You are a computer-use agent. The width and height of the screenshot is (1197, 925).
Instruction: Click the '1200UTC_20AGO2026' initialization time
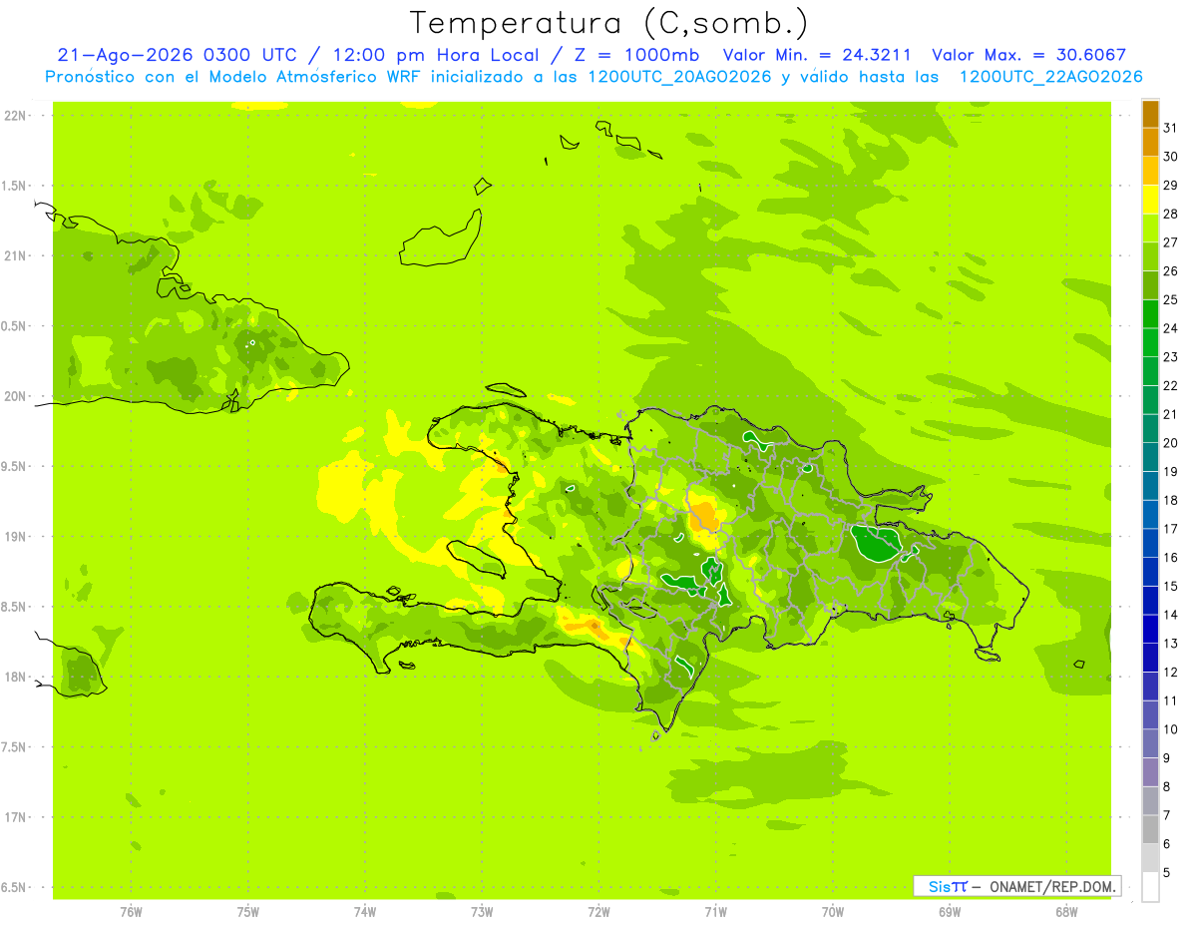pos(680,77)
